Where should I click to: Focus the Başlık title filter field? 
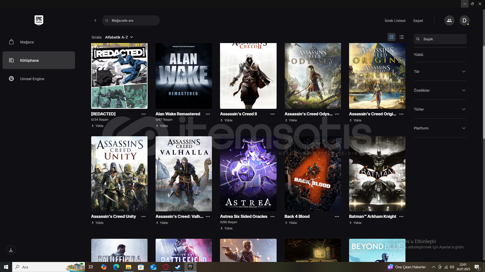(440, 39)
